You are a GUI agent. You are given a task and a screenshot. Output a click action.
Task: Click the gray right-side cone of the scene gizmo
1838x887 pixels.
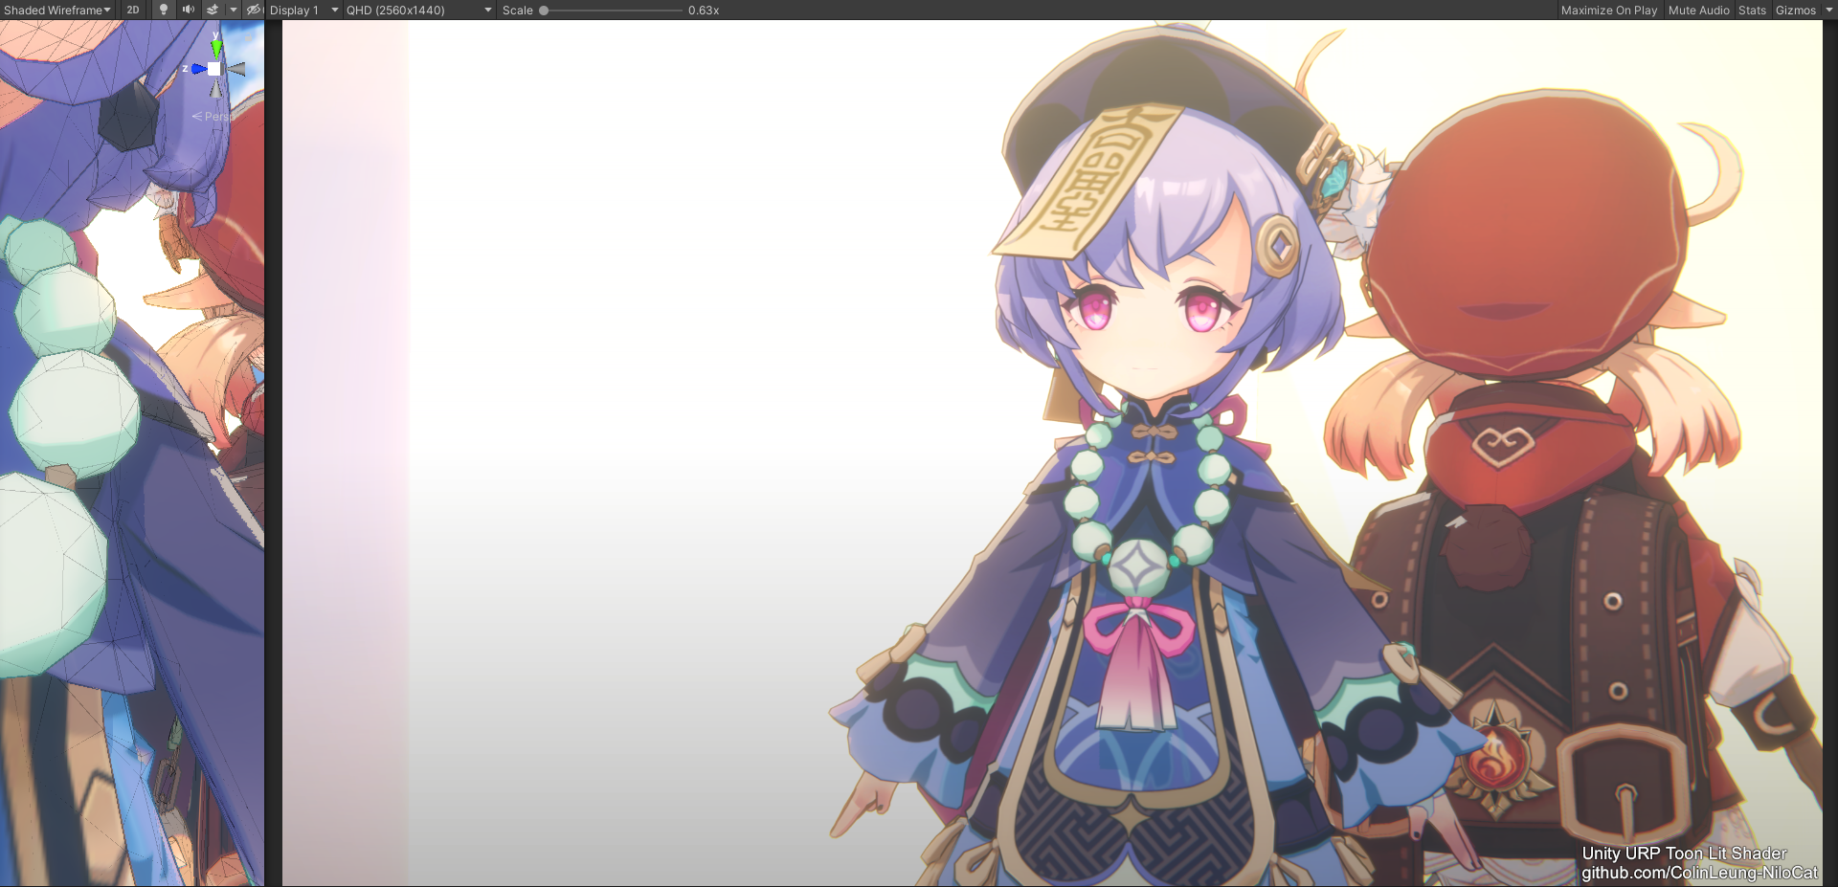(236, 69)
